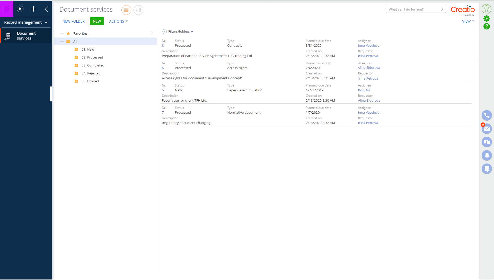Open Document services section
The width and height of the screenshot is (494, 280).
click(x=26, y=36)
